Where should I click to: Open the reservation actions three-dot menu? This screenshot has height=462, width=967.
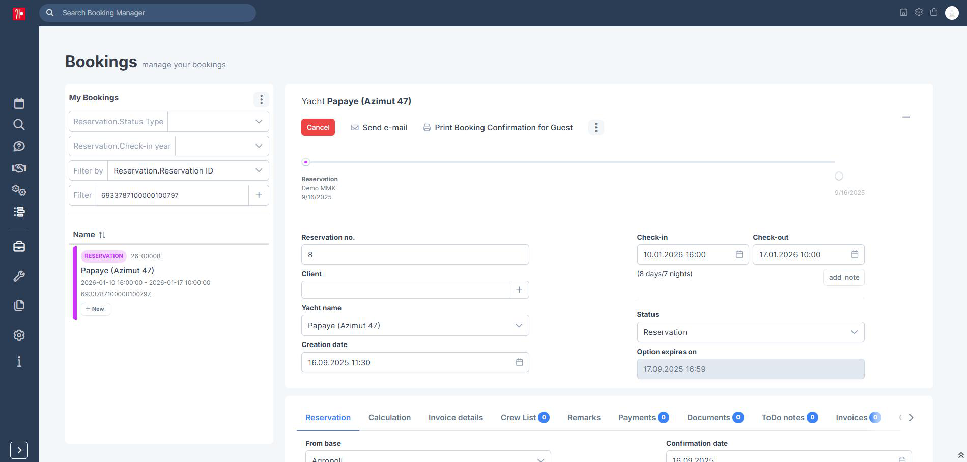pos(596,127)
